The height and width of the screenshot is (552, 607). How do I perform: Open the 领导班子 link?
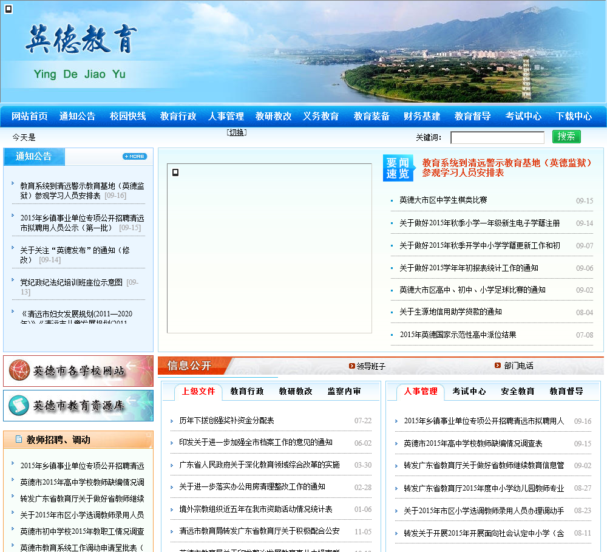(371, 366)
